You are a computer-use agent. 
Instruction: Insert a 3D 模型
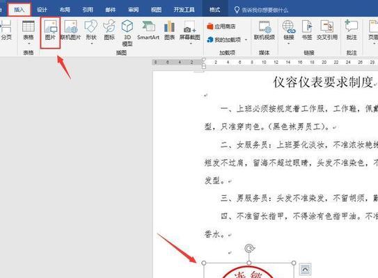point(127,33)
